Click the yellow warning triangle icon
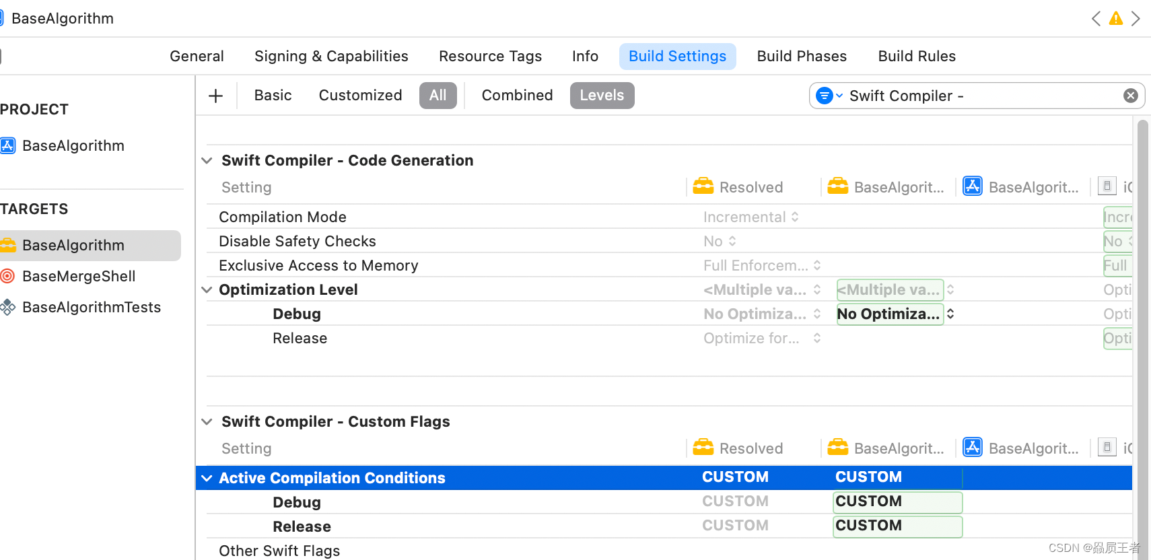Image resolution: width=1151 pixels, height=560 pixels. click(1116, 18)
